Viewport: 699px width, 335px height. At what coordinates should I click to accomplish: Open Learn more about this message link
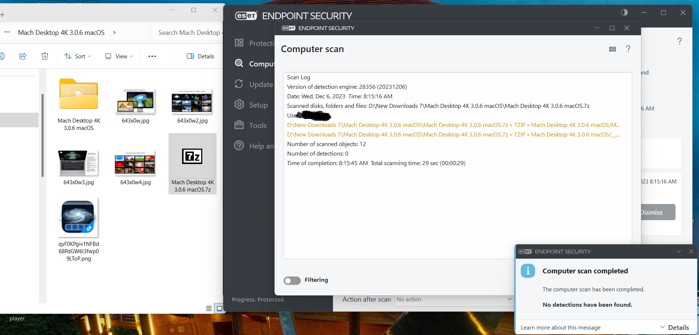pyautogui.click(x=561, y=327)
